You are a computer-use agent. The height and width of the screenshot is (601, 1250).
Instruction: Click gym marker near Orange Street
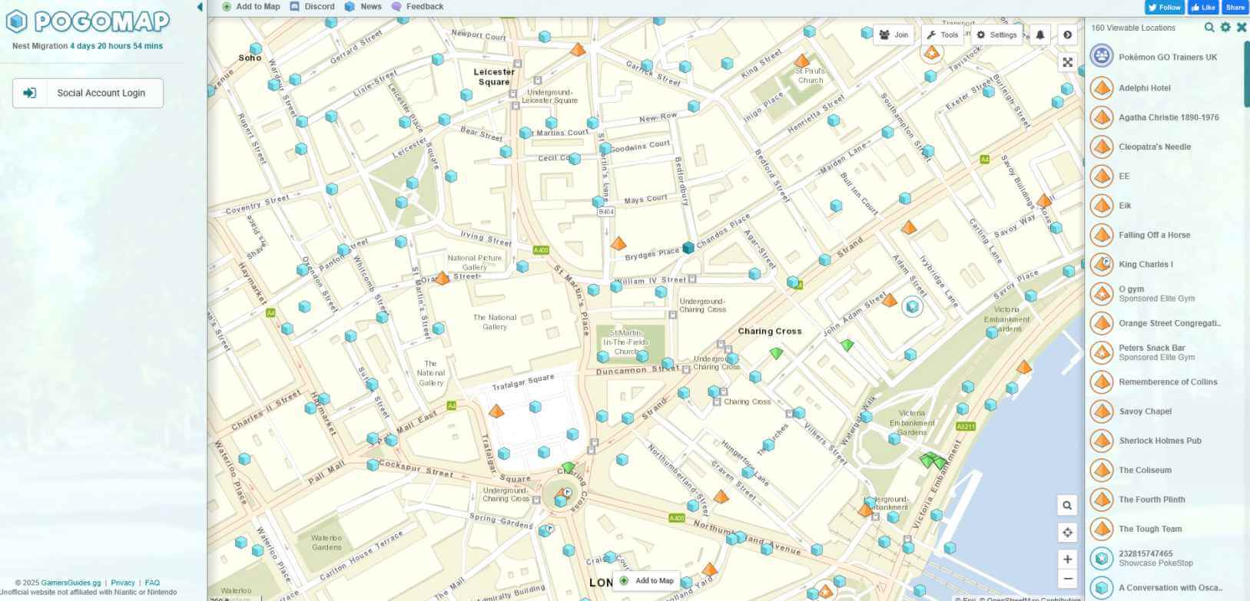442,278
